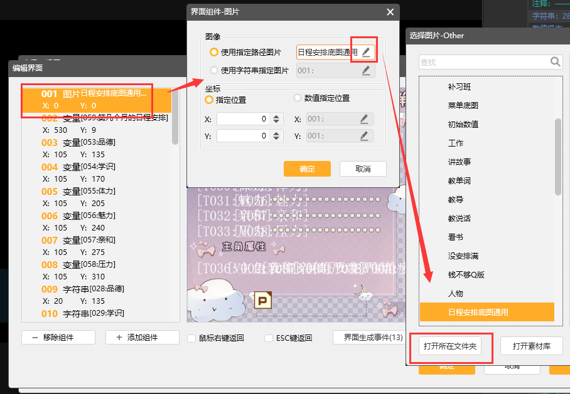Viewport: 570px width, 394px height.
Task: Close the 界面组件-图片 dialog
Action: point(390,12)
